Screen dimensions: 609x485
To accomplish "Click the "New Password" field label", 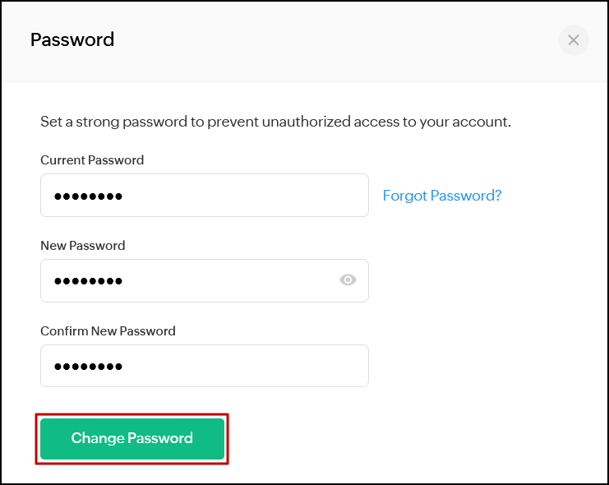I will 82,246.
